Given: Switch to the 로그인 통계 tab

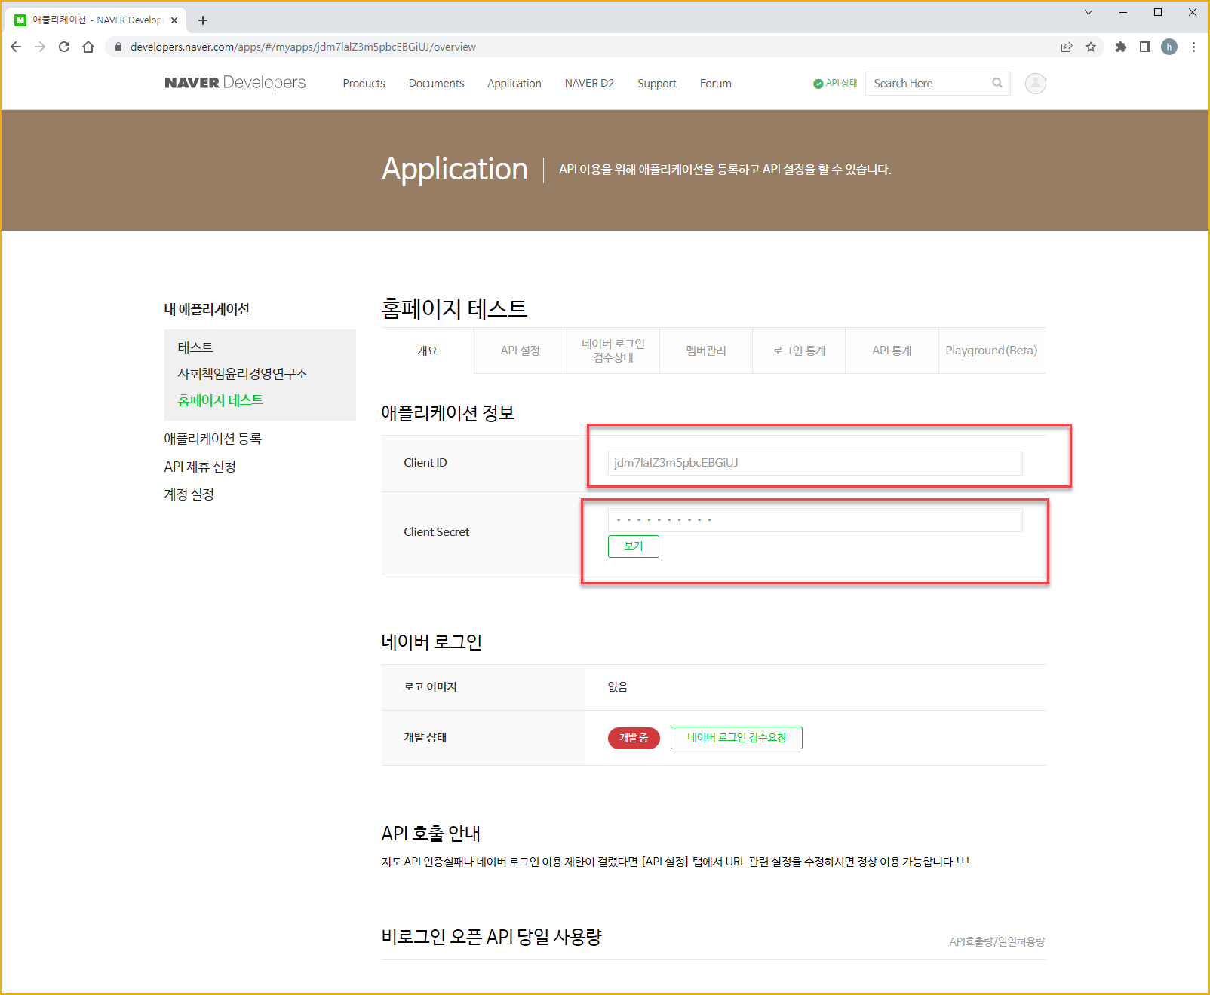Looking at the screenshot, I should pos(799,351).
